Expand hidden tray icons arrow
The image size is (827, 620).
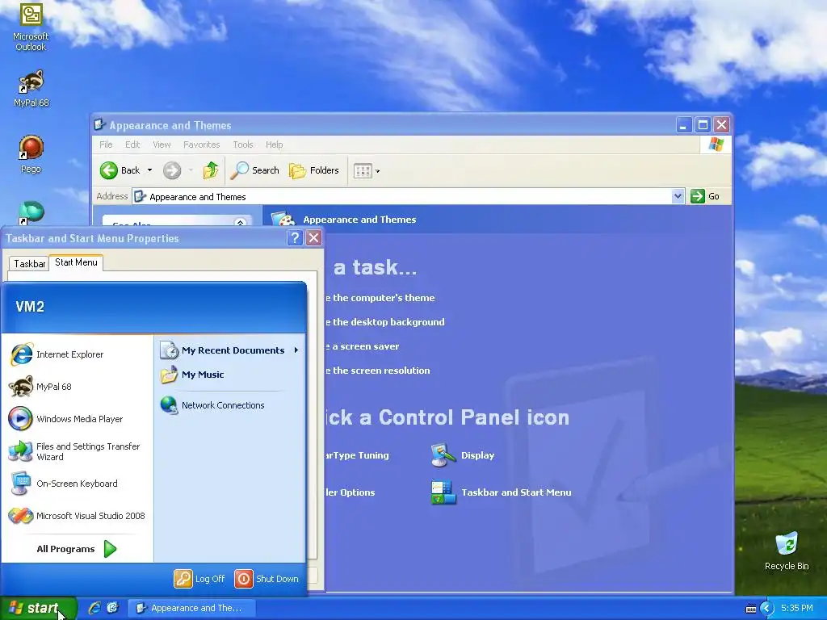(766, 609)
